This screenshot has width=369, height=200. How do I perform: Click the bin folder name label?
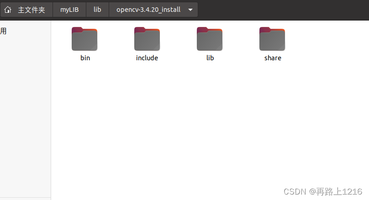tap(85, 58)
